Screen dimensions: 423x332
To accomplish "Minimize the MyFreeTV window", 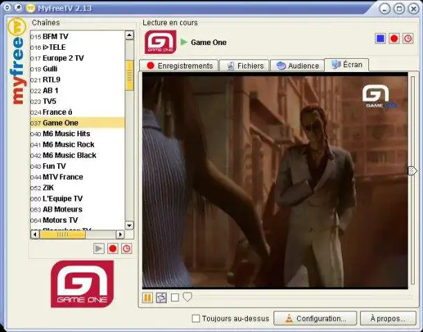I will click(385, 9).
